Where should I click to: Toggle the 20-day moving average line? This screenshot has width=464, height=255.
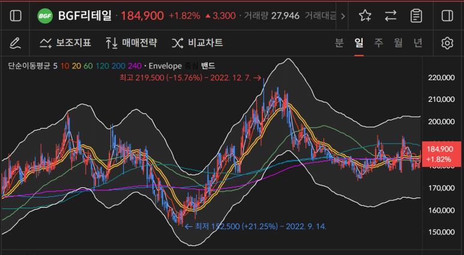tap(77, 66)
